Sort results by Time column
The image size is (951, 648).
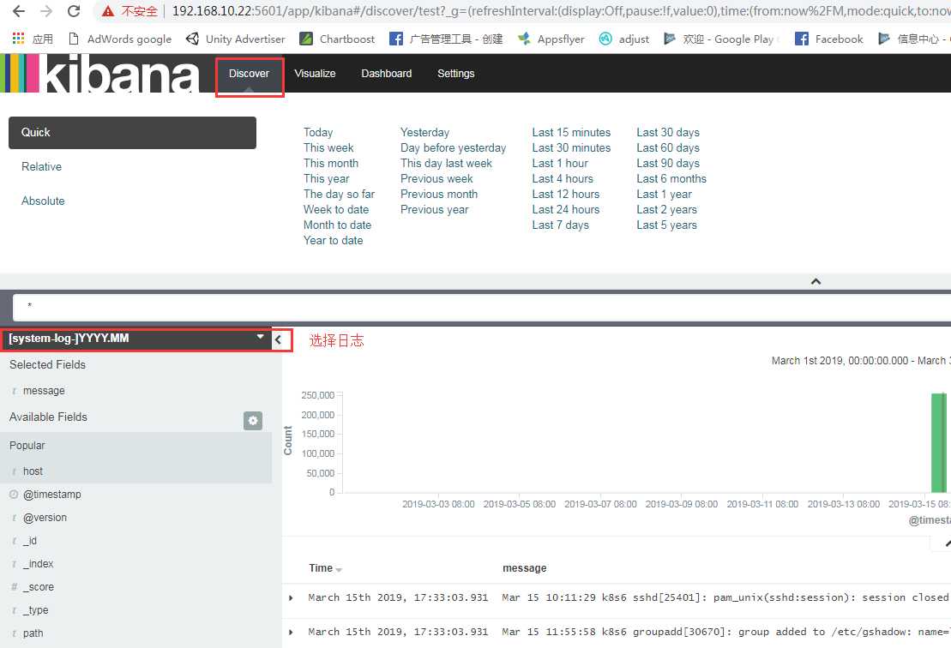click(325, 568)
